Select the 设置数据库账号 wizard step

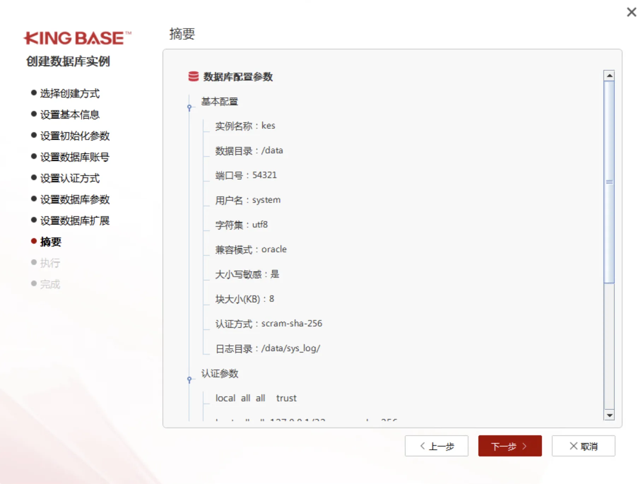[75, 157]
